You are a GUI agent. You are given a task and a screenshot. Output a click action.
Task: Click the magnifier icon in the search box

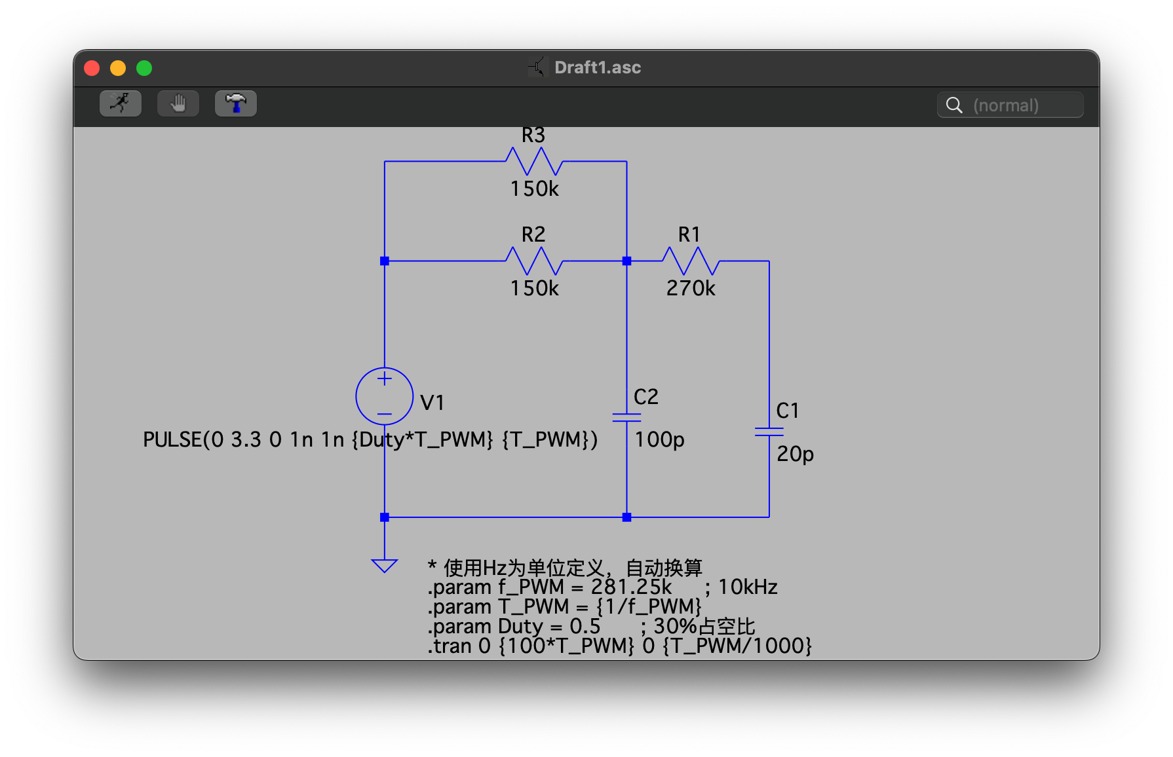point(954,105)
